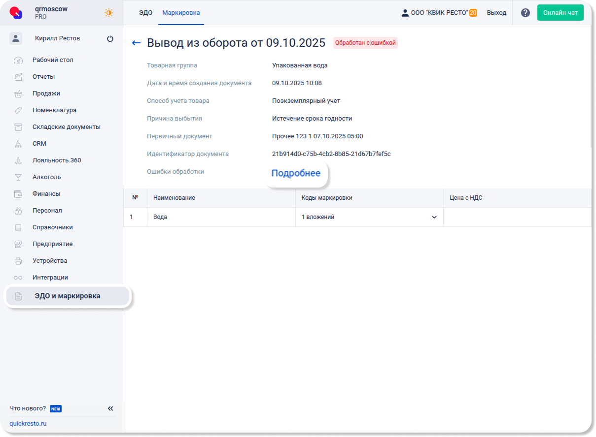Click the Номенклатура tag icon

[x=18, y=110]
